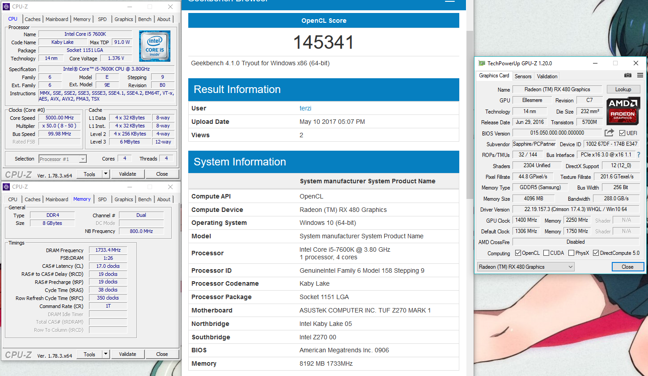Open the GPU-Z hamburger menu icon
The height and width of the screenshot is (376, 648).
[640, 76]
